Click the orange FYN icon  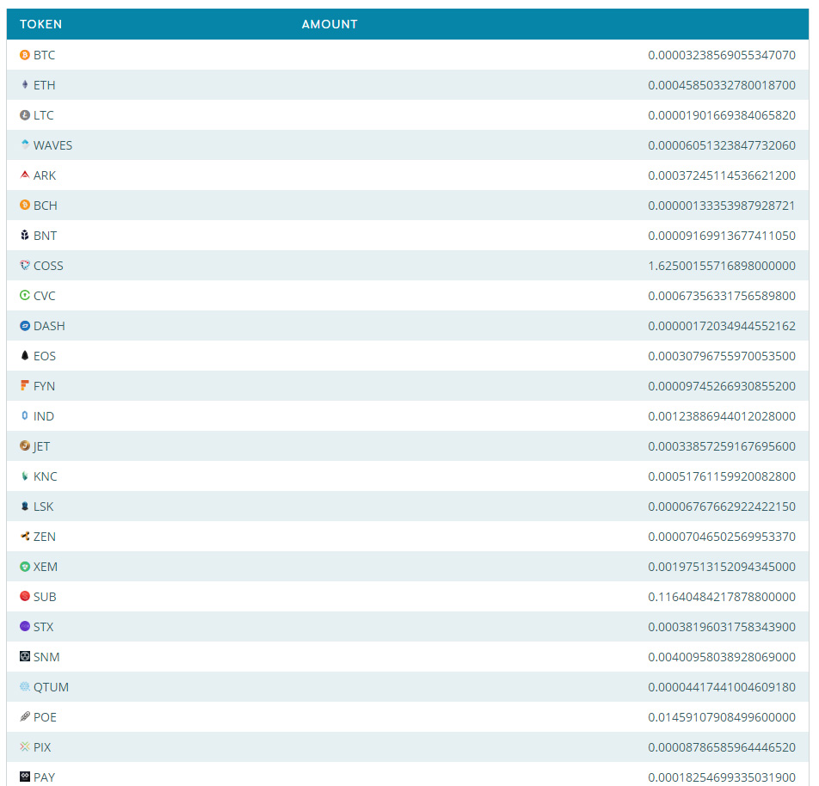[x=25, y=385]
